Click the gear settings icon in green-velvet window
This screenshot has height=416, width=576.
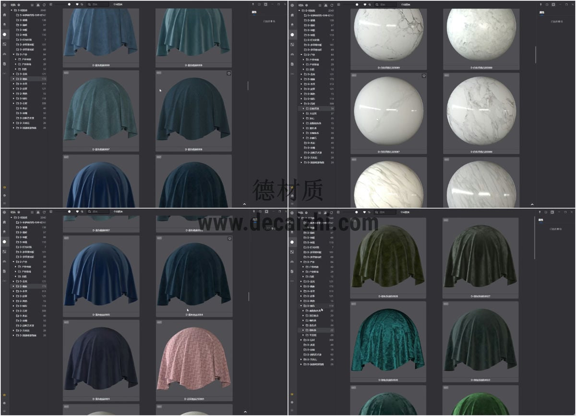point(292,403)
